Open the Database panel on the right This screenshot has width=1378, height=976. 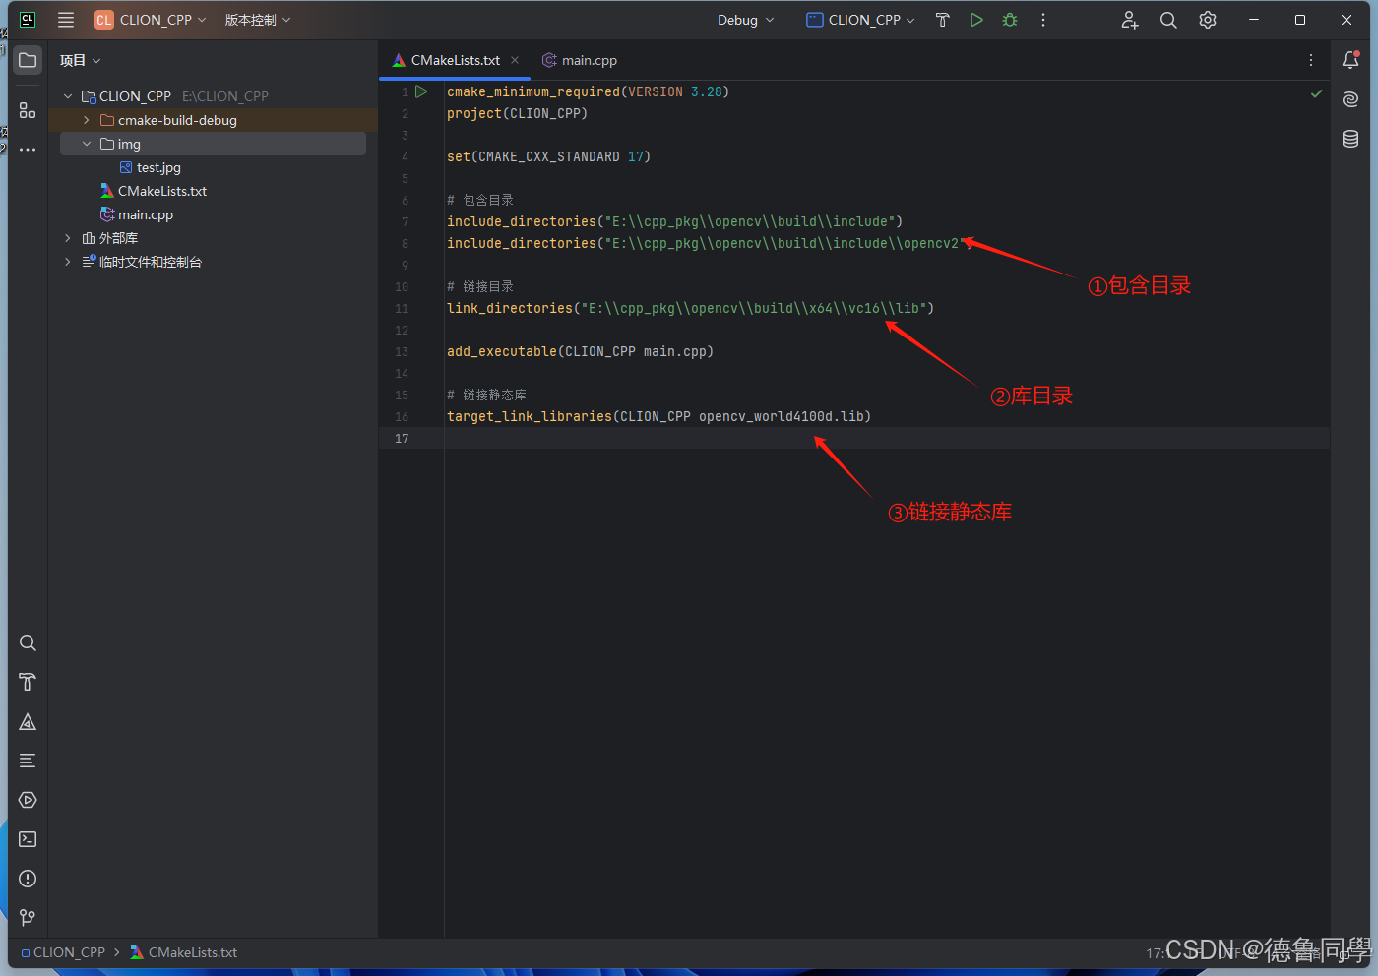(1349, 139)
